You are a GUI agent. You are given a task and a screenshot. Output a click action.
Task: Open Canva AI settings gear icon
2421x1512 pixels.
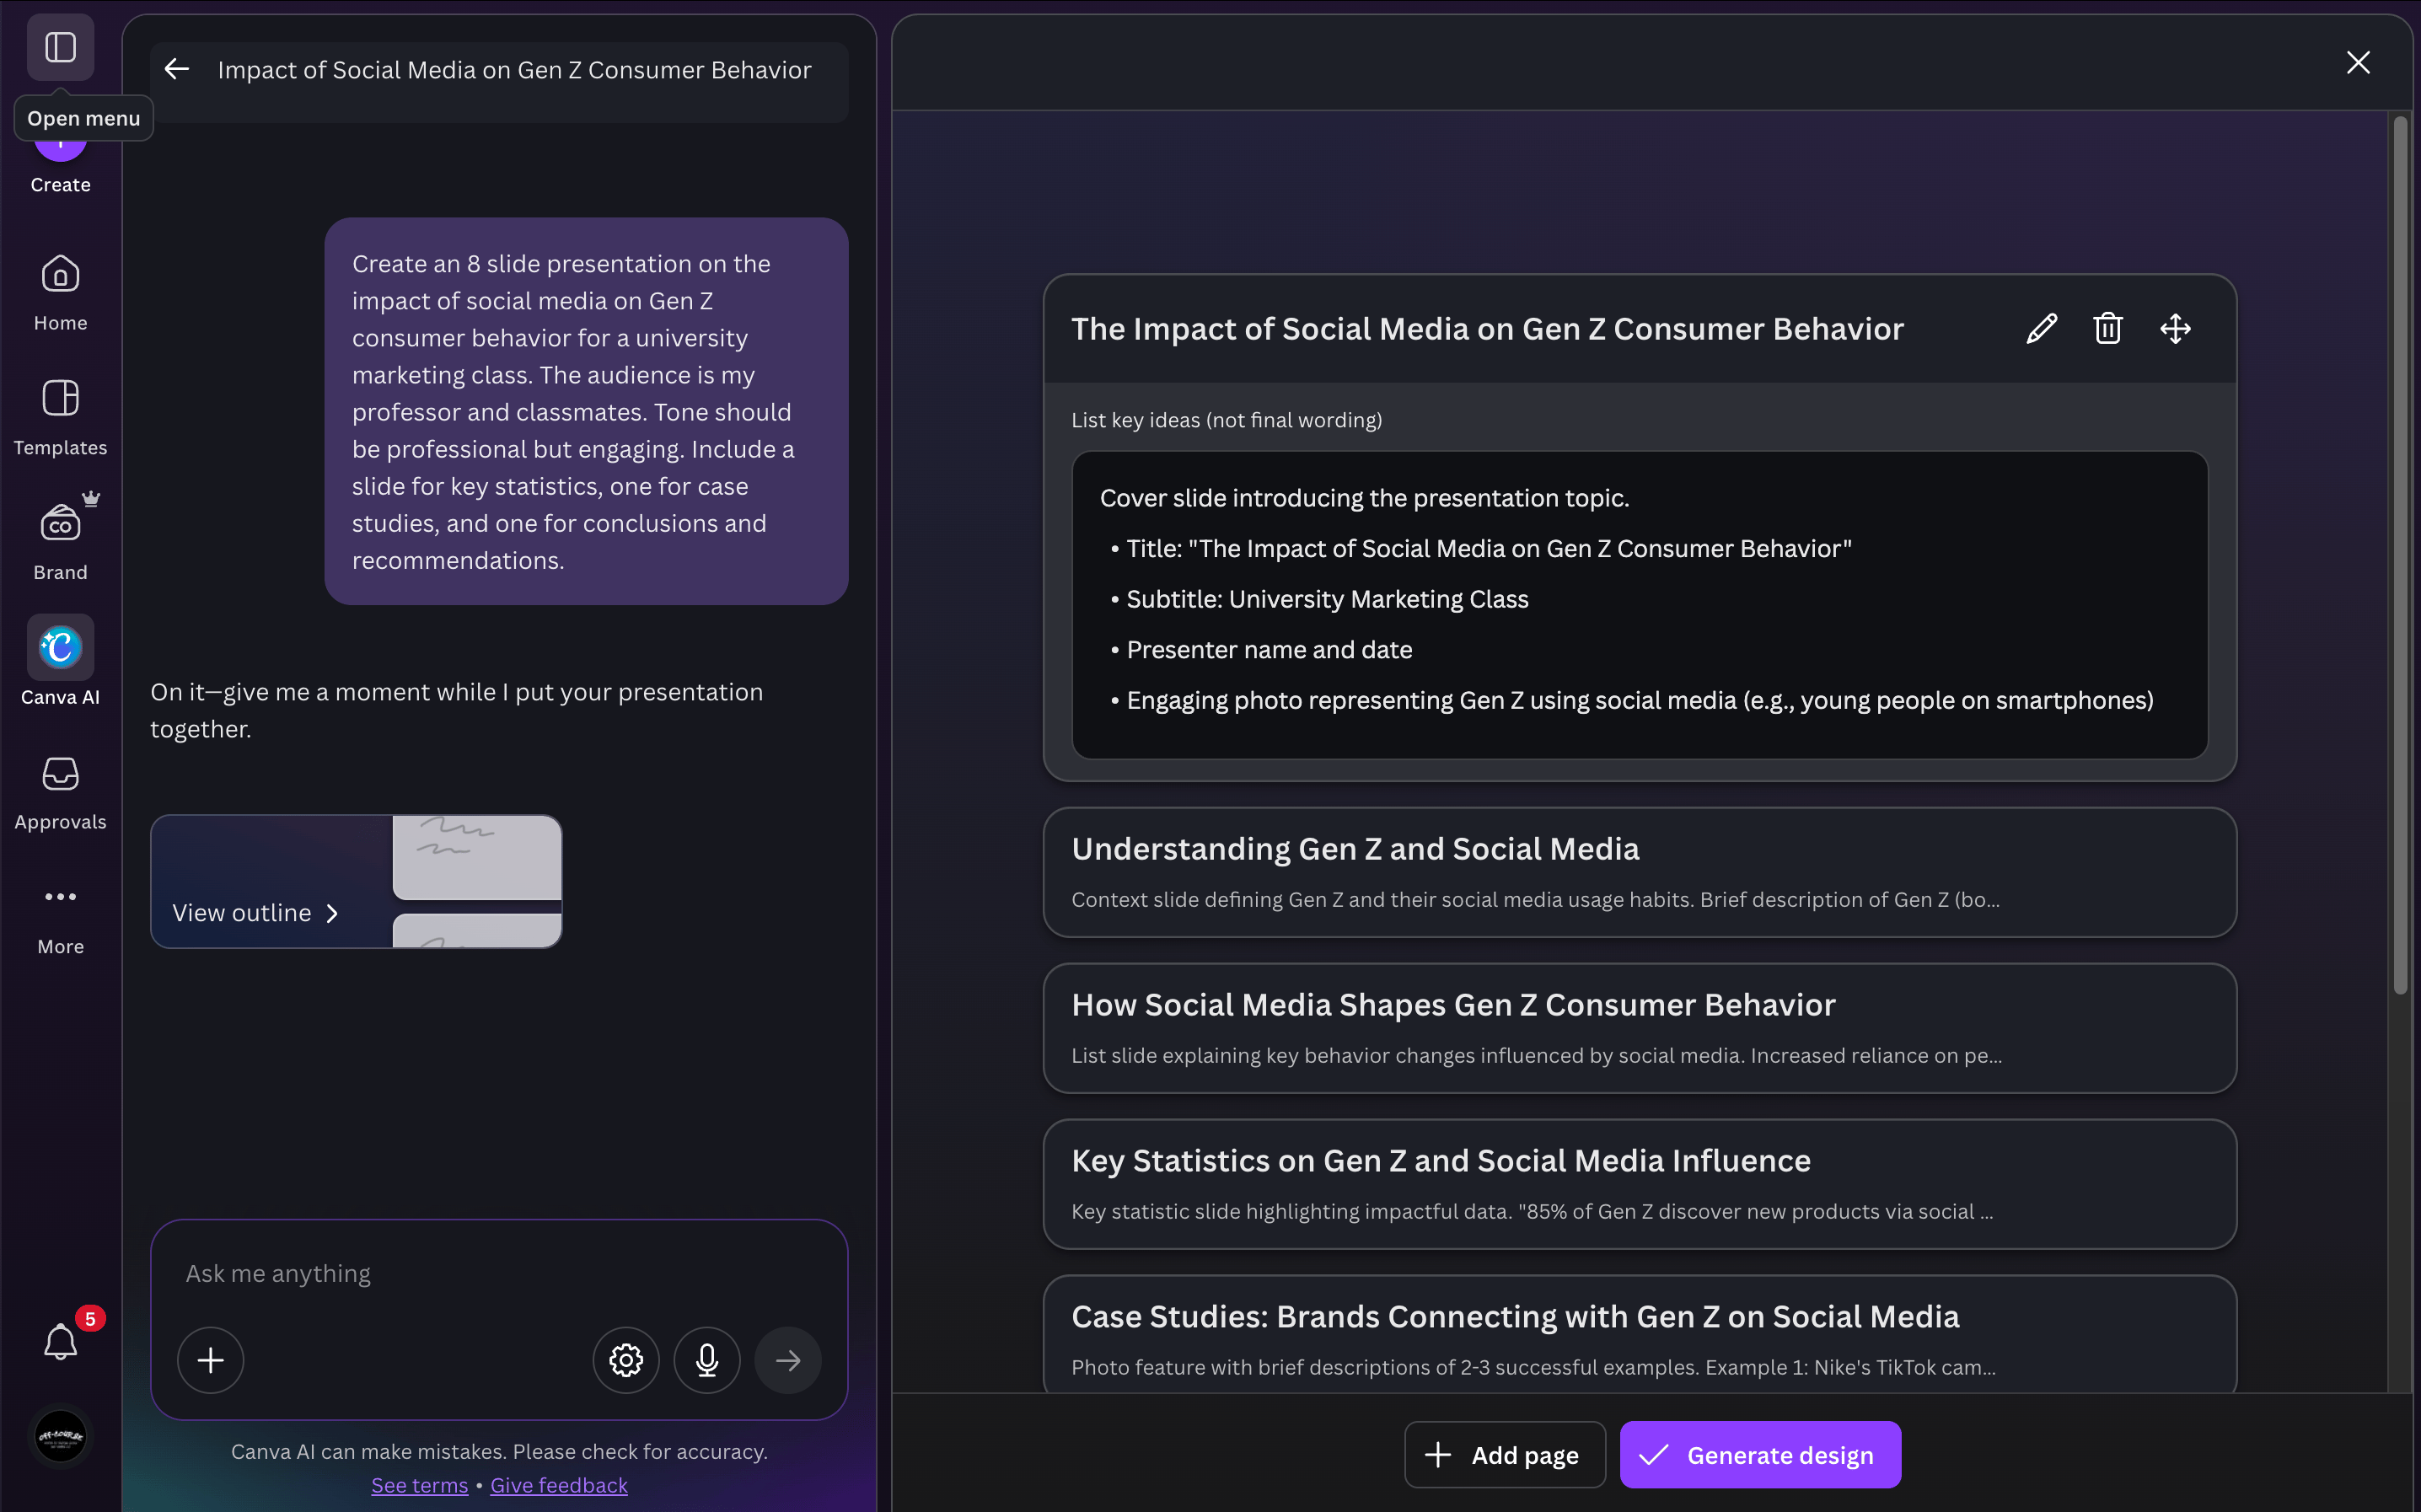tap(626, 1360)
